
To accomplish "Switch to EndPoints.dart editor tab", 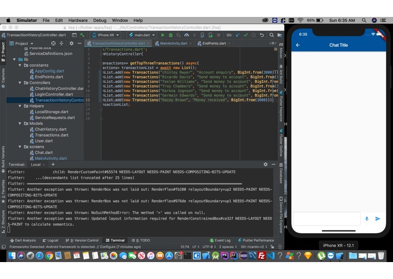I will point(214,43).
